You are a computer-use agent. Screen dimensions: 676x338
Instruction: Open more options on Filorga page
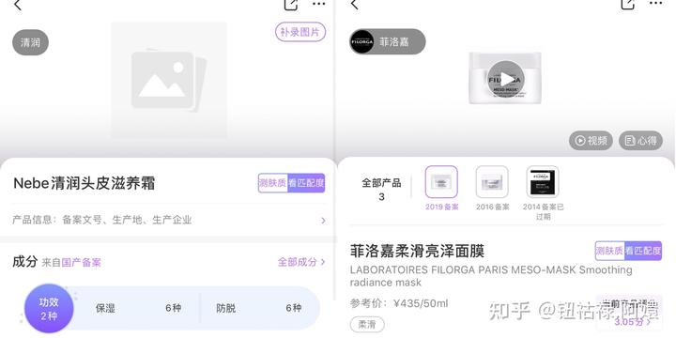(655, 4)
